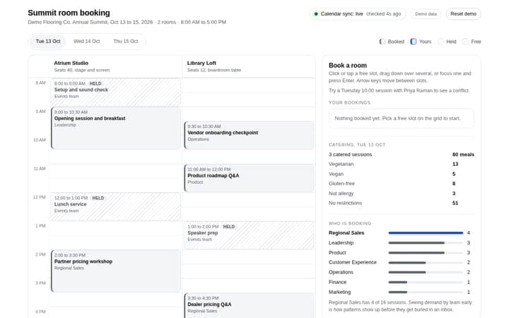This screenshot has height=318, width=509.
Task: Click the HELD tag on Setup and sound check
Action: click(95, 83)
